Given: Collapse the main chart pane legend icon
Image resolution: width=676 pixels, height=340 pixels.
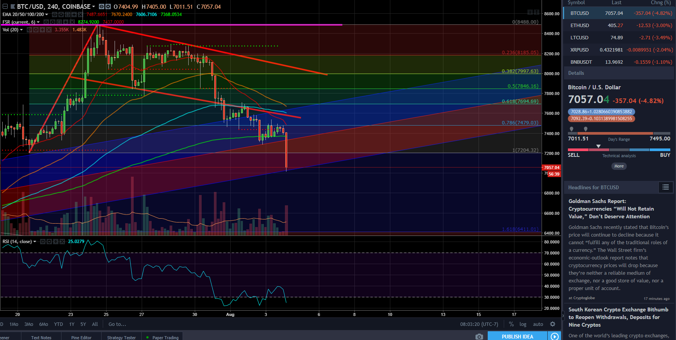Looking at the screenshot, I should click(x=5, y=6).
